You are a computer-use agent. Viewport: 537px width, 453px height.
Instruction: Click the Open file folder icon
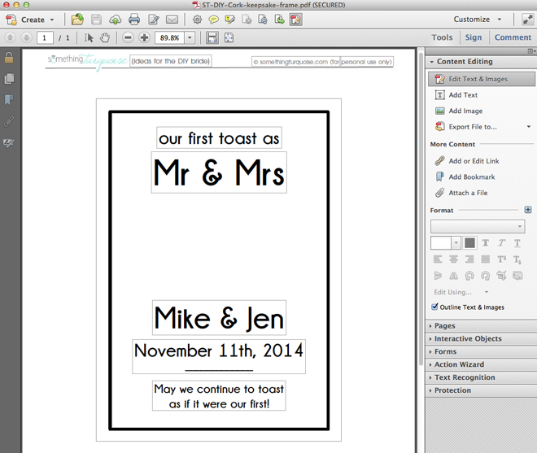point(77,20)
